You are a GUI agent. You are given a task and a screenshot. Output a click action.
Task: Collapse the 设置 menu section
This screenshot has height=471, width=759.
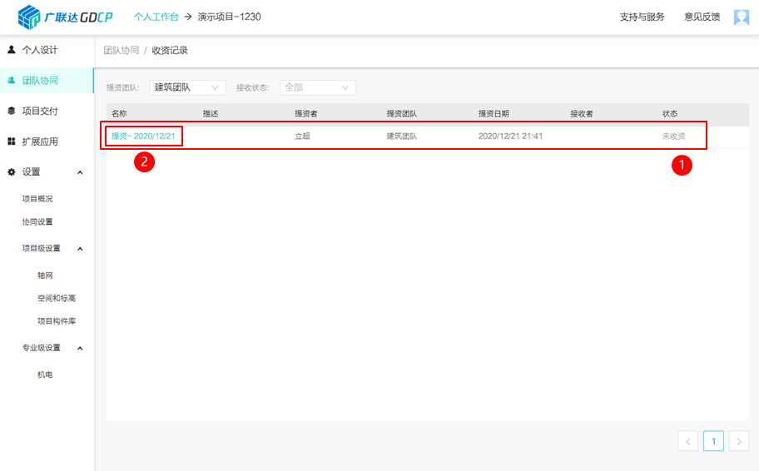tap(80, 172)
